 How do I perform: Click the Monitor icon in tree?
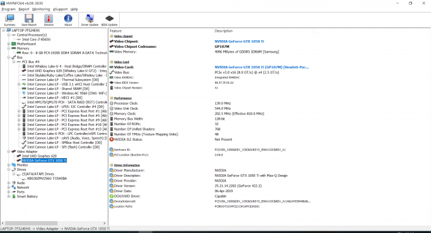point(14,165)
